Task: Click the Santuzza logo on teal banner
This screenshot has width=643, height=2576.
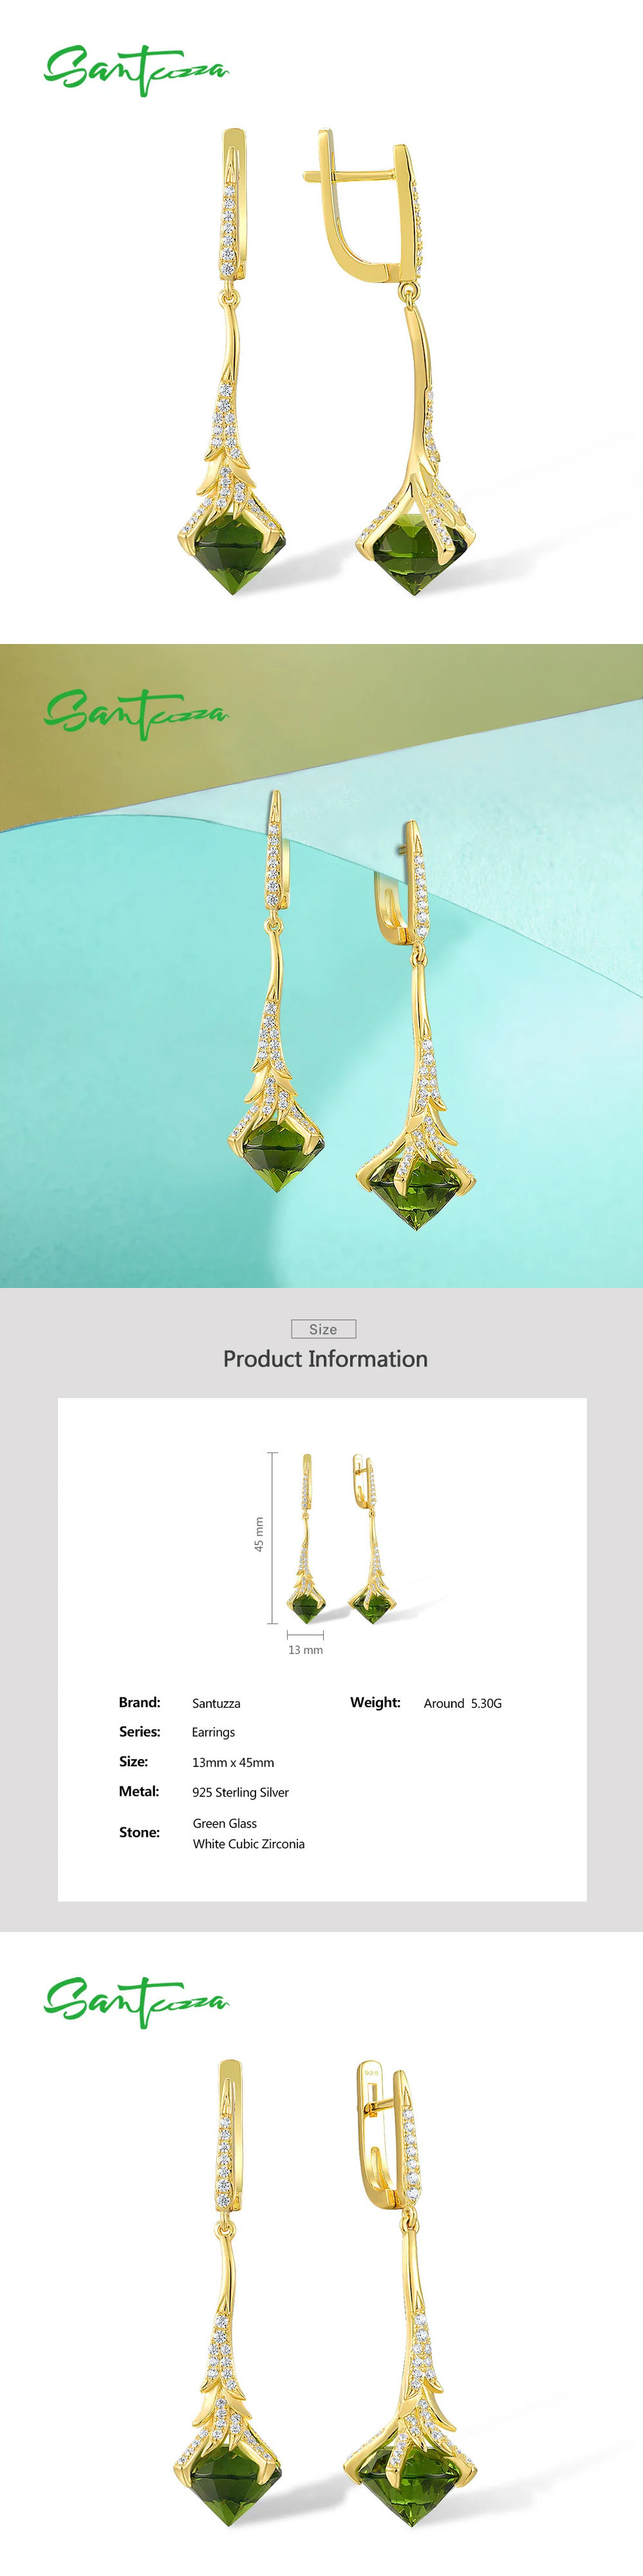Action: [x=136, y=714]
